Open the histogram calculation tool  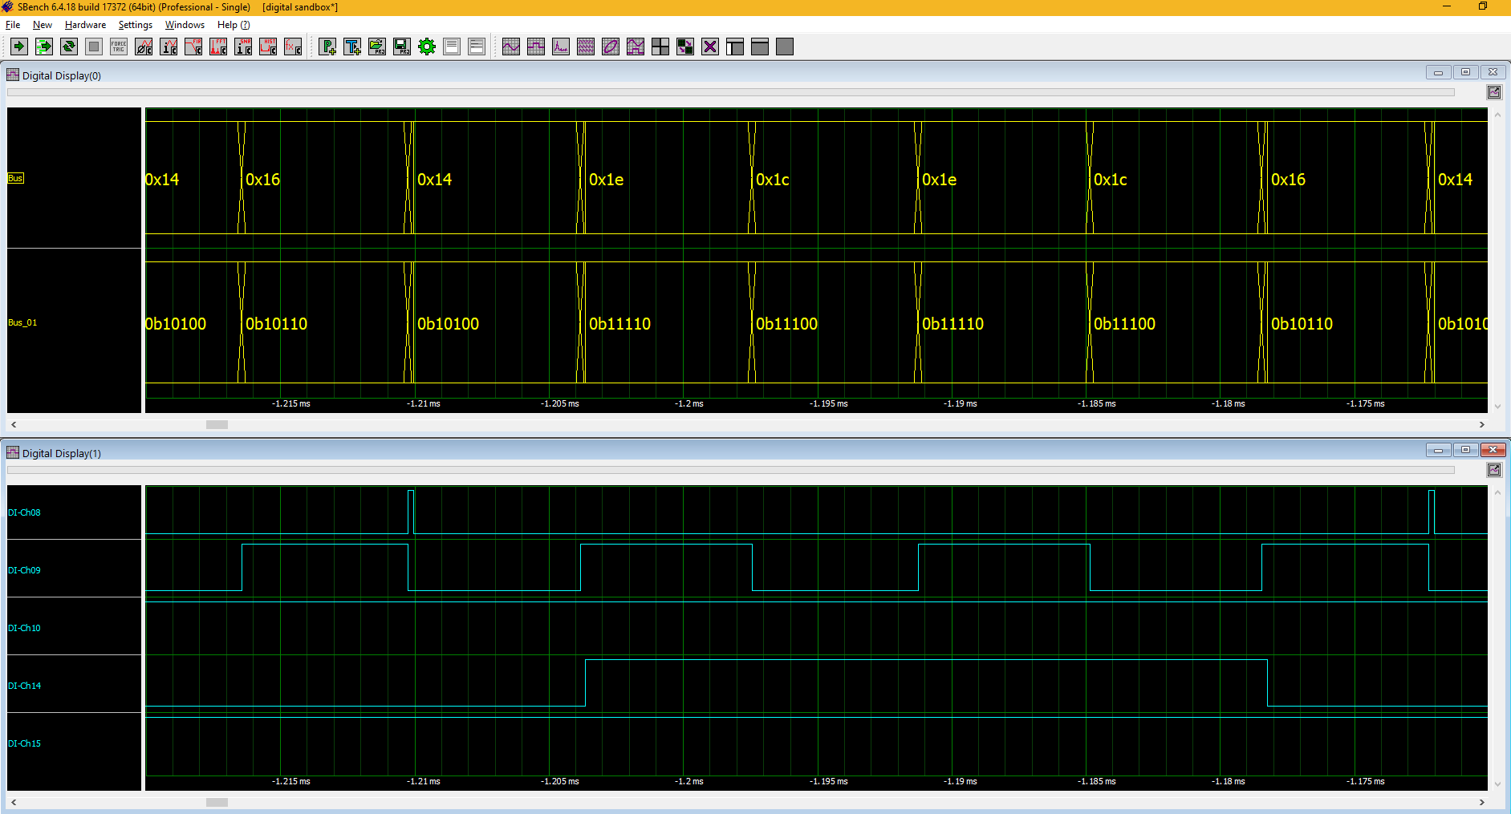pos(268,47)
